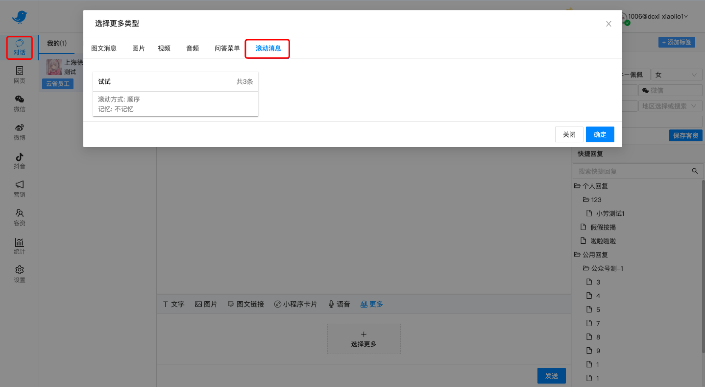The height and width of the screenshot is (387, 705).
Task: Open the 地区选择或搜索 region dropdown
Action: point(670,105)
